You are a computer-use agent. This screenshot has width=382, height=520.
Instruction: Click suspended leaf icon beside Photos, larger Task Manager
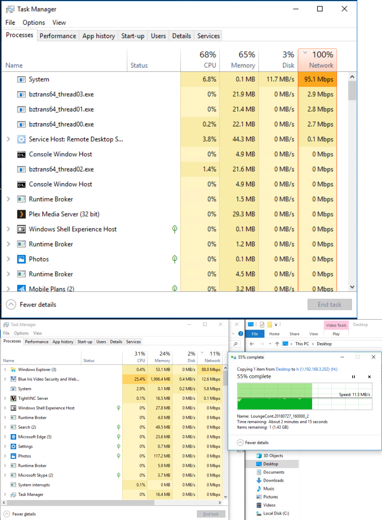pyautogui.click(x=175, y=259)
